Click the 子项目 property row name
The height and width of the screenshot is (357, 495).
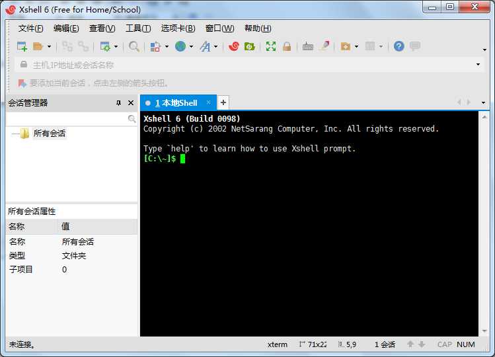[x=21, y=270]
